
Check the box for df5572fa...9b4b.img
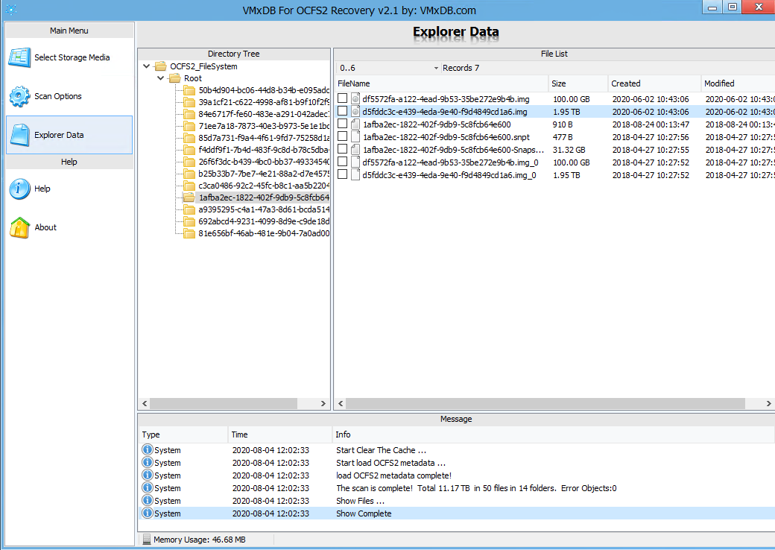(342, 98)
